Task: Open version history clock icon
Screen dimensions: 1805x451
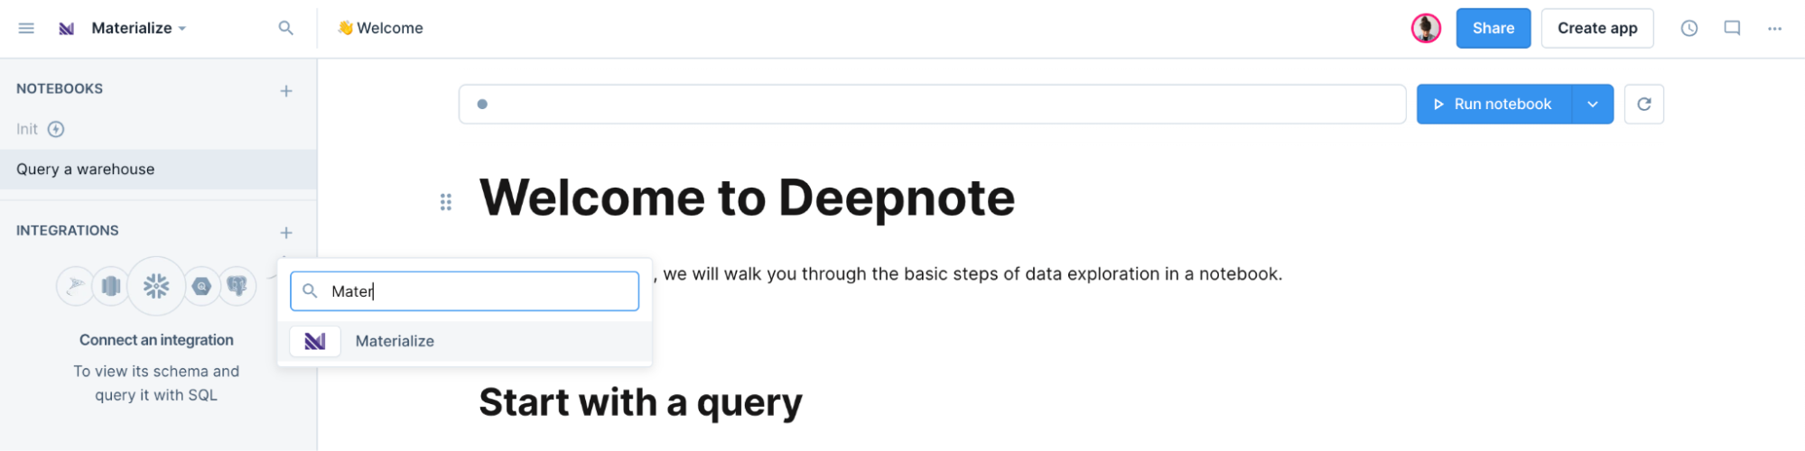Action: (1689, 28)
